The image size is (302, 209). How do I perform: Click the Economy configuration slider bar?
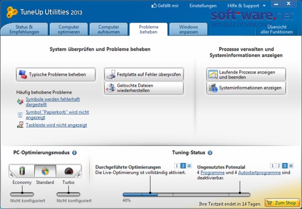click(x=22, y=194)
